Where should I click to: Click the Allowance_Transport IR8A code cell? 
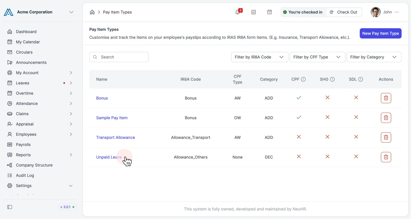click(x=191, y=137)
